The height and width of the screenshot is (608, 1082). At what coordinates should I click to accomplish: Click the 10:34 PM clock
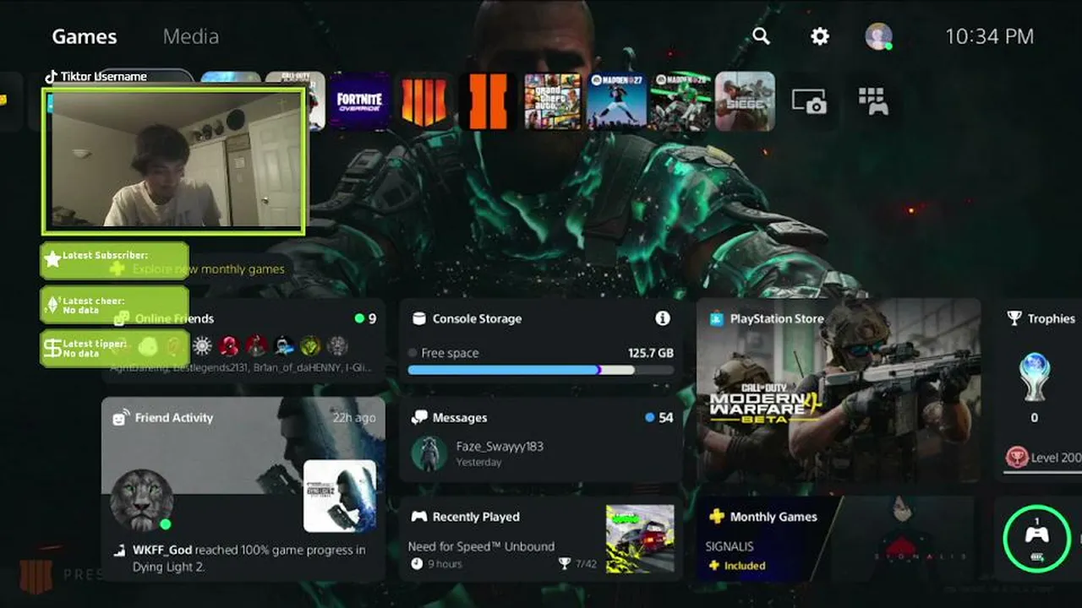pos(989,36)
